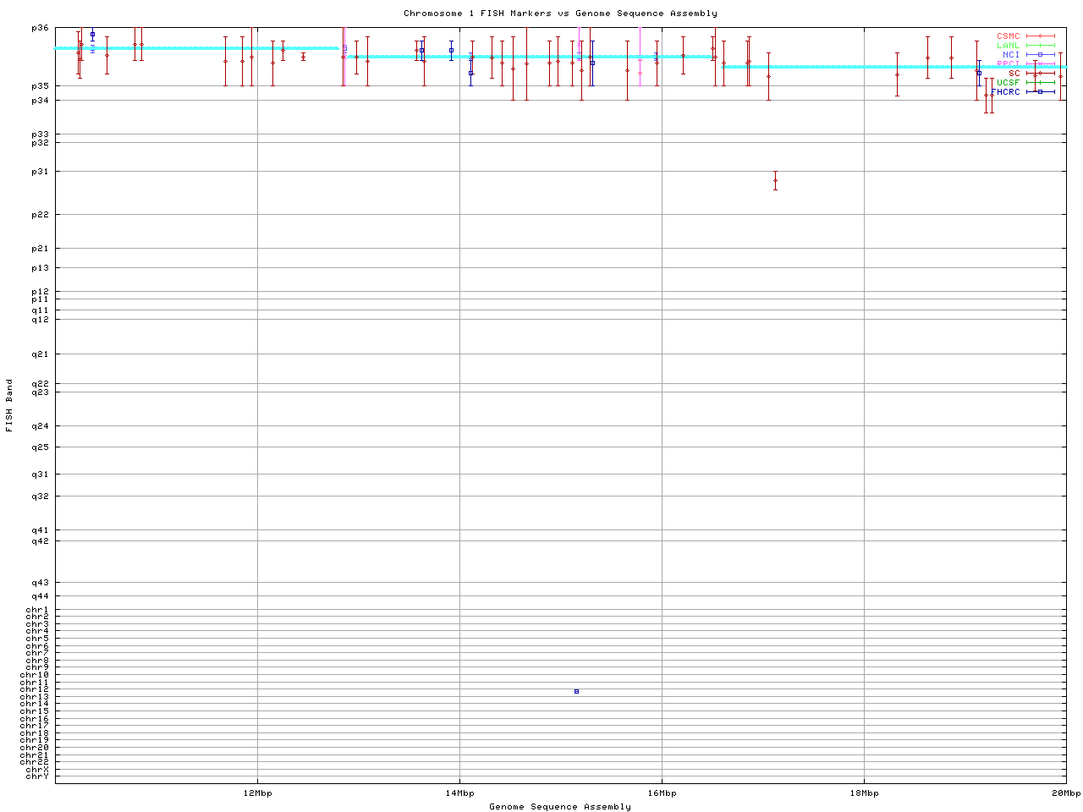Click the 20Mbp x-axis tick label

[x=1065, y=793]
